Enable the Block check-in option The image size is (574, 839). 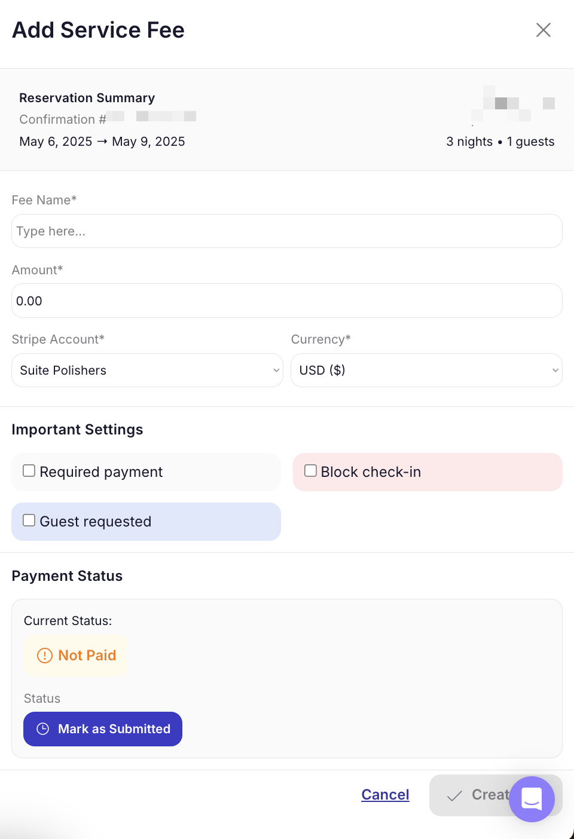click(x=310, y=470)
